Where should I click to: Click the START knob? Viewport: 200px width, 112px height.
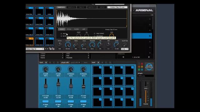(x=79, y=35)
